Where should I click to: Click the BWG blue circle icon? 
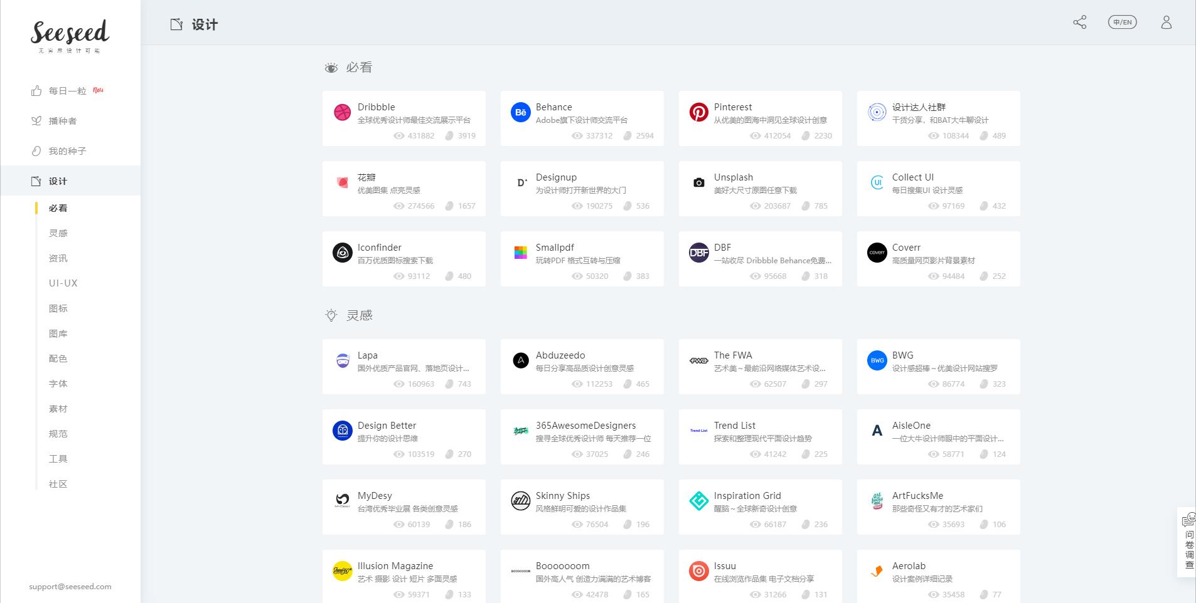tap(877, 360)
